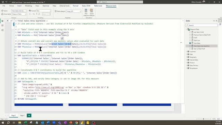
Task: Open Table view in the left sidebar
Action: pyautogui.click(x=2, y=25)
